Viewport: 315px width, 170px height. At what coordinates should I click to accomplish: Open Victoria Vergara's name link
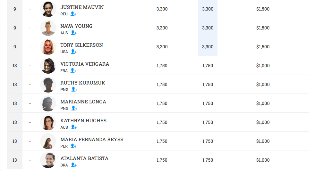click(x=85, y=64)
